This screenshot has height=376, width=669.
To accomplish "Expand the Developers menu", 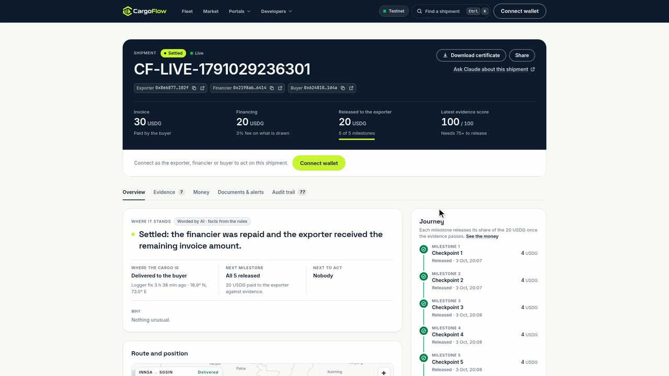I will pyautogui.click(x=276, y=11).
